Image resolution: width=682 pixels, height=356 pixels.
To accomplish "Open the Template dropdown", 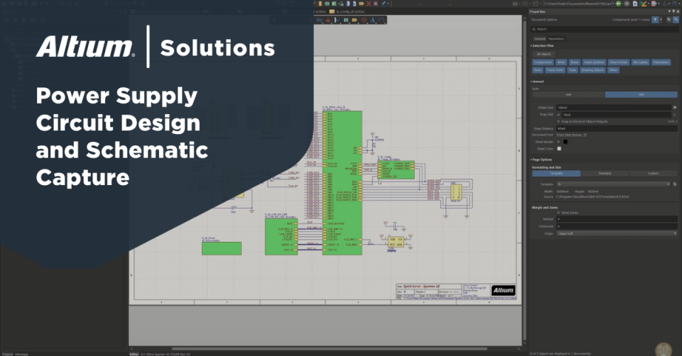I will pyautogui.click(x=613, y=184).
